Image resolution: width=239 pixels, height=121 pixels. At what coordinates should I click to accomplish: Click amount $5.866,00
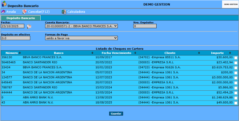pyautogui.click(x=225, y=87)
